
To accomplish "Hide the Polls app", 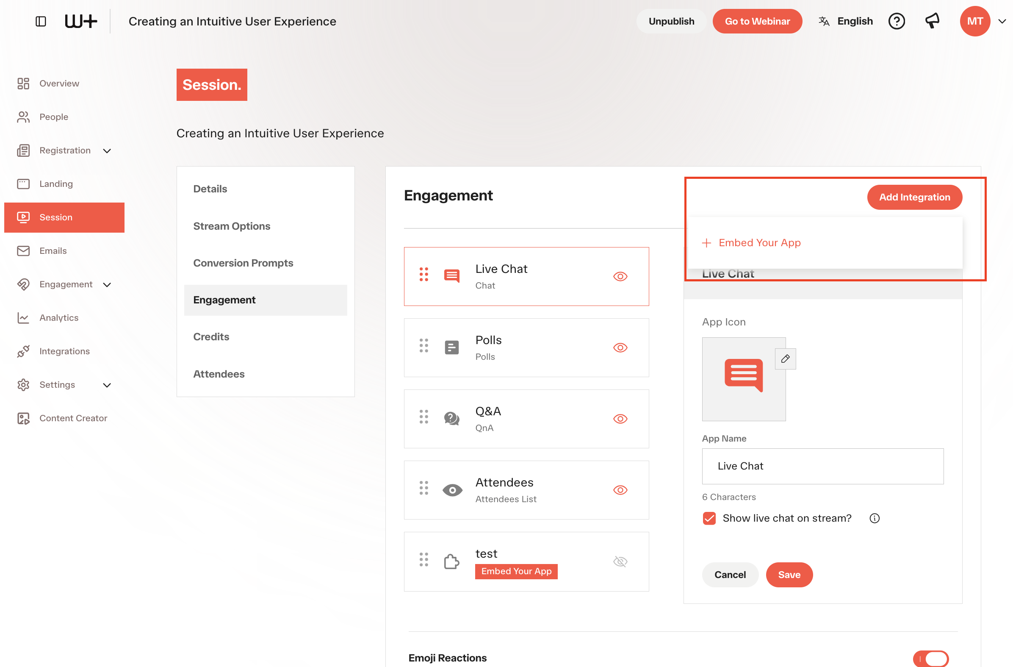I will point(620,347).
